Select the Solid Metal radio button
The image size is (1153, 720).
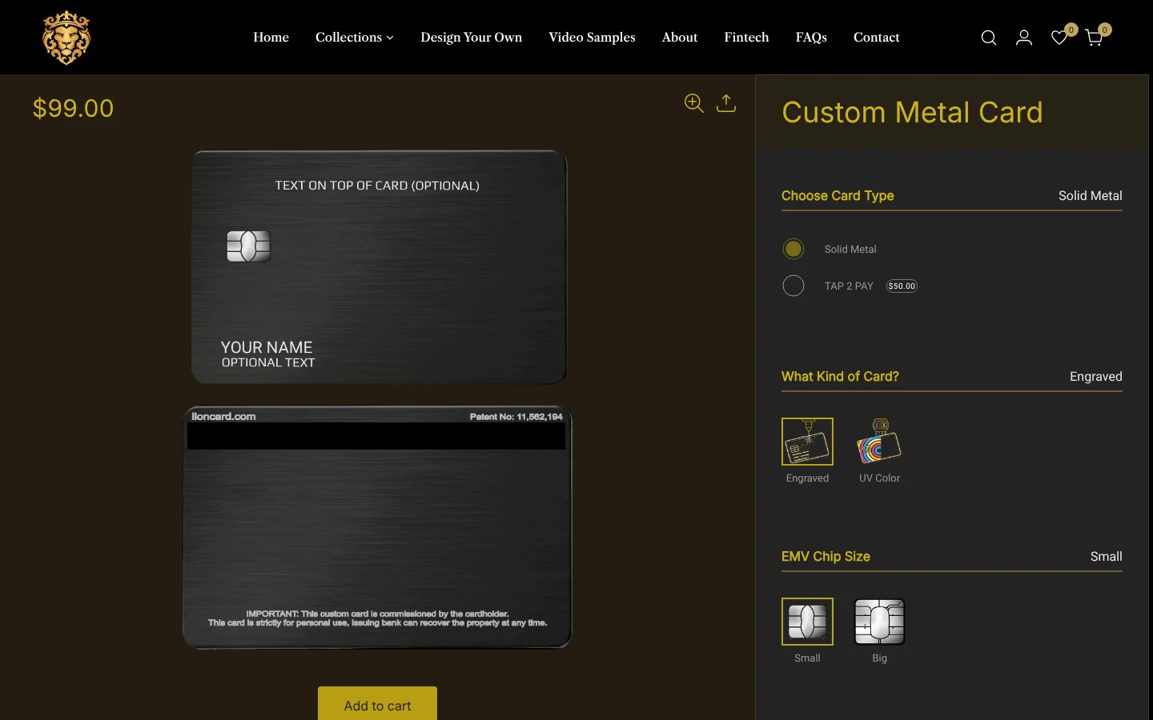(x=793, y=249)
